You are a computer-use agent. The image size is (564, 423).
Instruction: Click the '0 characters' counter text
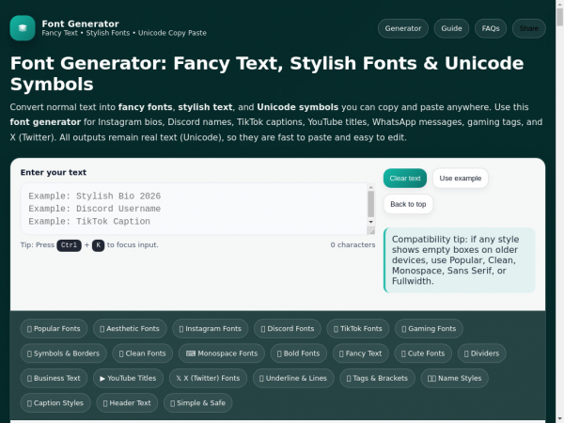[352, 245]
